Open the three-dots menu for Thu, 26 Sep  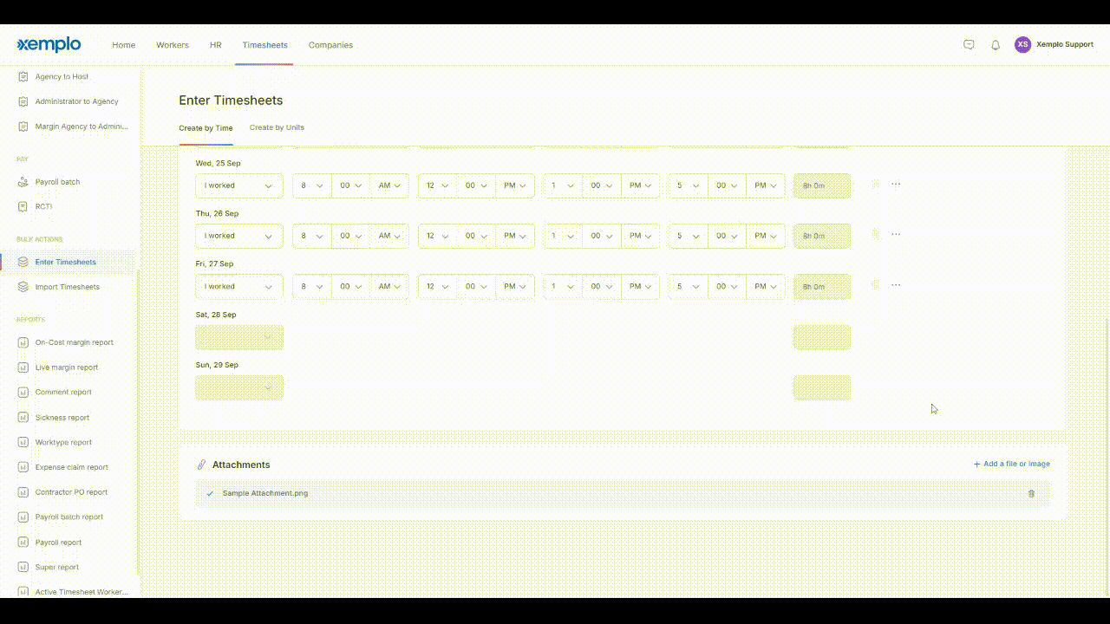point(896,235)
